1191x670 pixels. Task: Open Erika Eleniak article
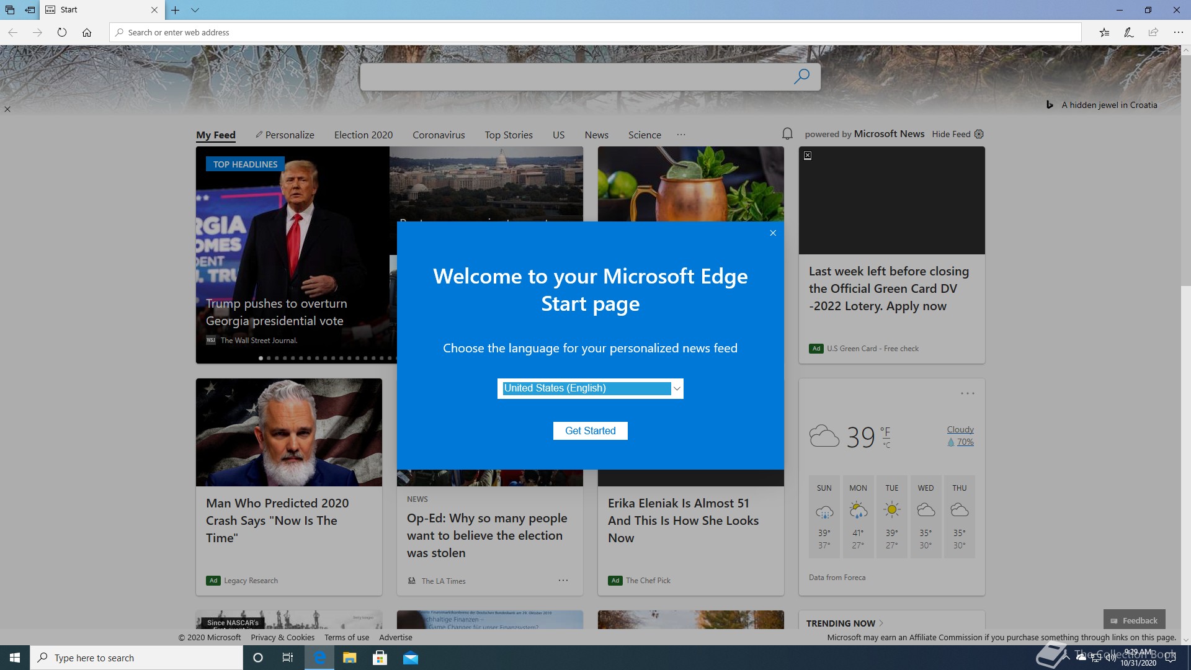[683, 520]
